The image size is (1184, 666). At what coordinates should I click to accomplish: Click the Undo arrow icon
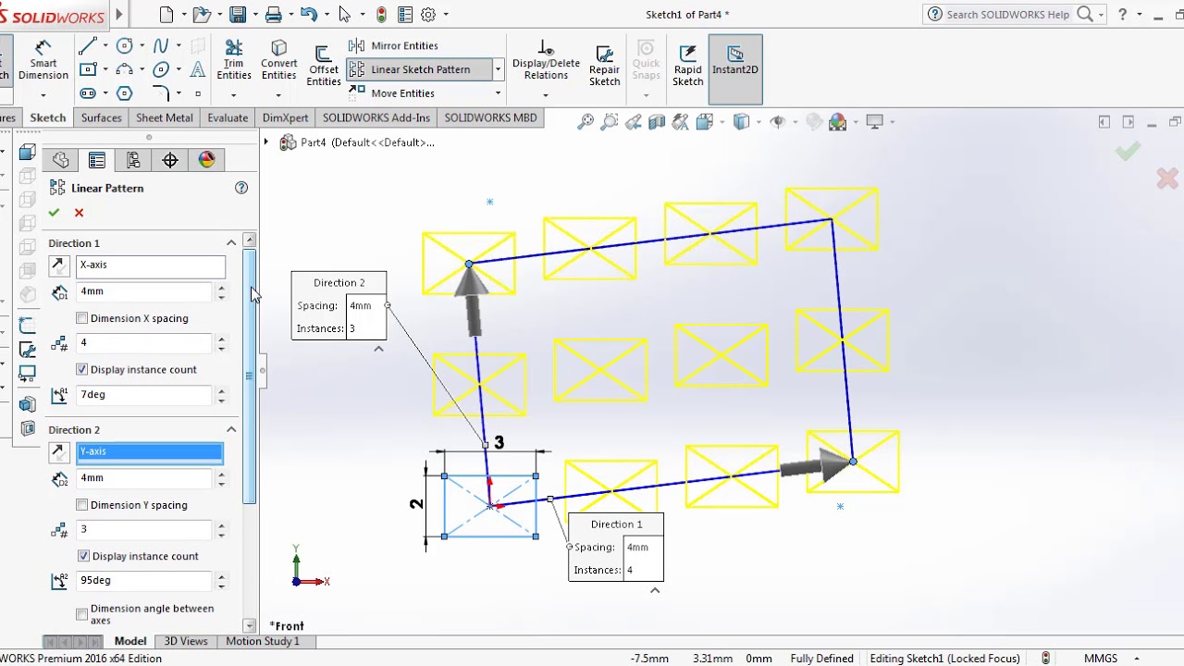coord(309,14)
